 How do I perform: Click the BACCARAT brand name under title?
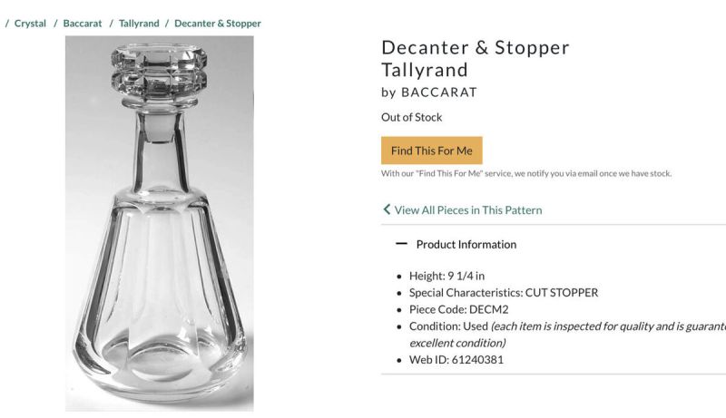pos(438,92)
